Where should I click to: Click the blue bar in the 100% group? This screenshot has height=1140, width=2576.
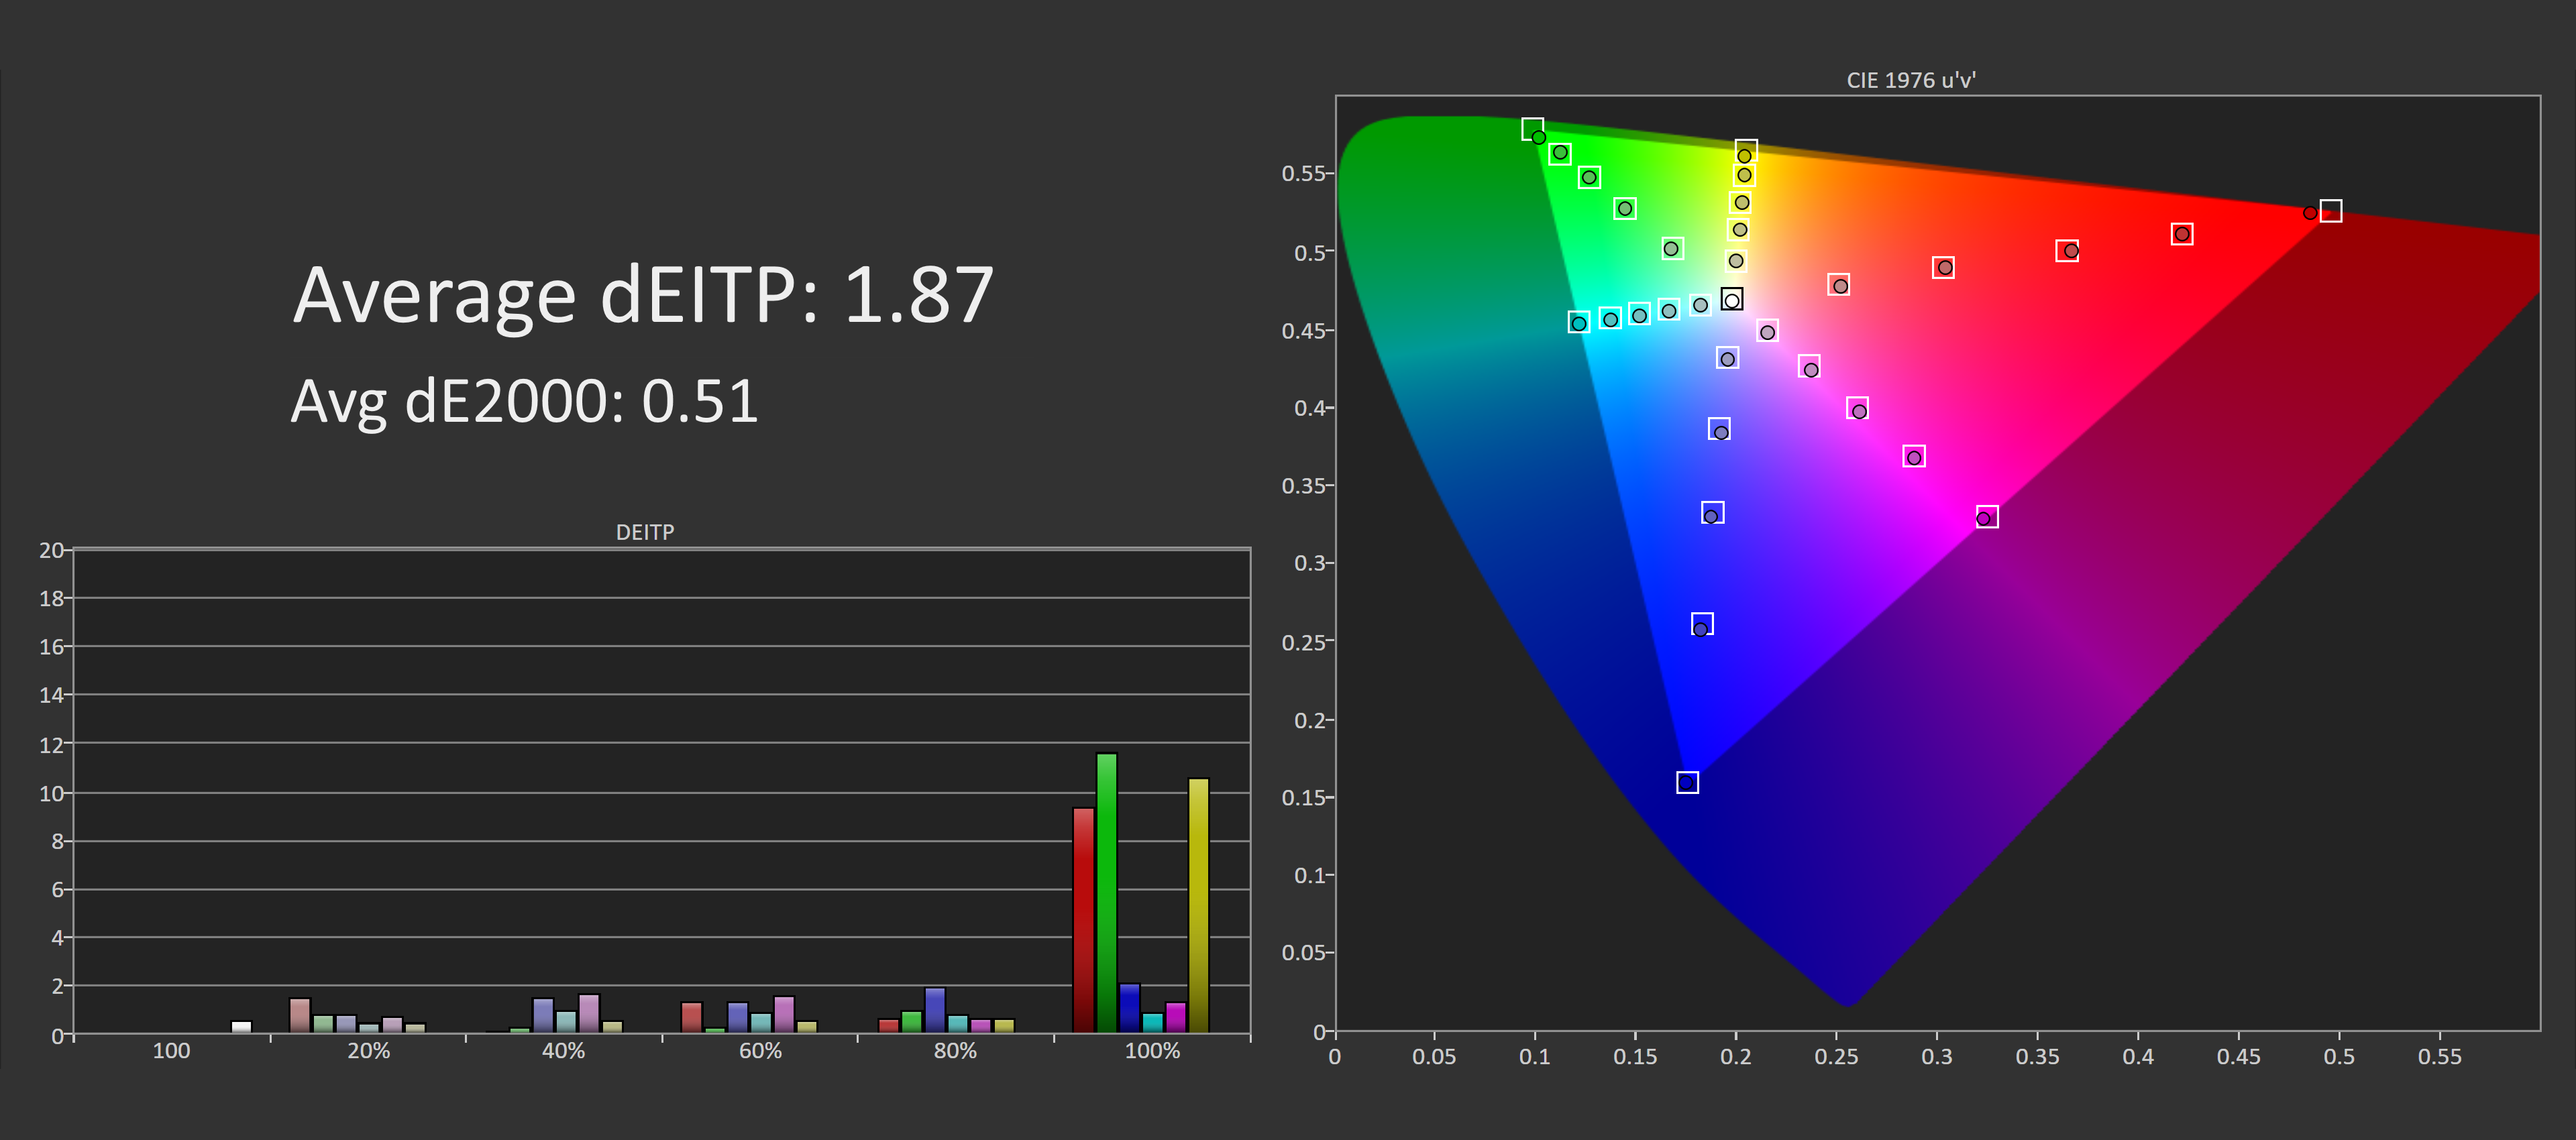[1129, 1007]
